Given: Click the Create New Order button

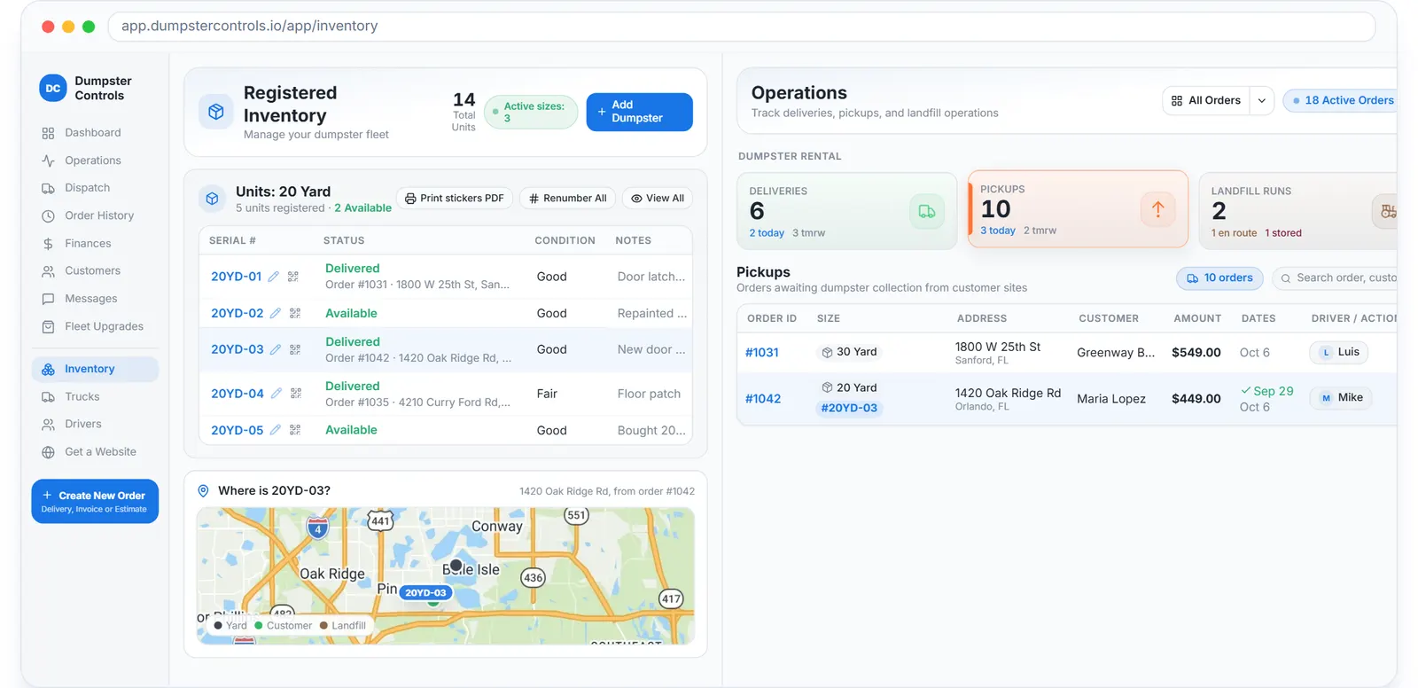Looking at the screenshot, I should tap(95, 502).
